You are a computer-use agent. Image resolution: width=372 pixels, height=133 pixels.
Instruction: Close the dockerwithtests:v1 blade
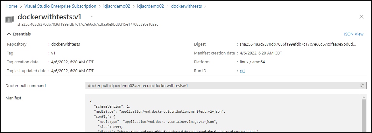[x=361, y=17]
